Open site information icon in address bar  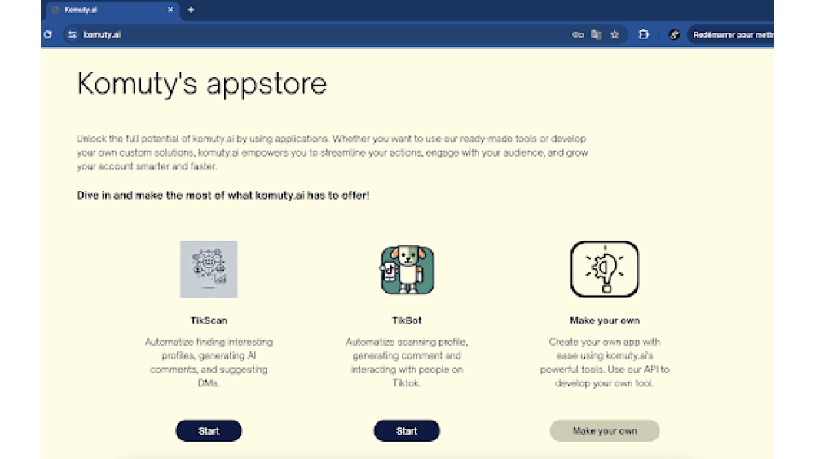pyautogui.click(x=73, y=34)
